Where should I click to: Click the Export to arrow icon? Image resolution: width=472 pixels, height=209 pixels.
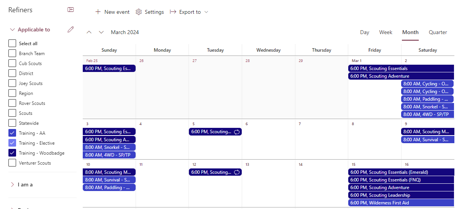pyautogui.click(x=173, y=12)
